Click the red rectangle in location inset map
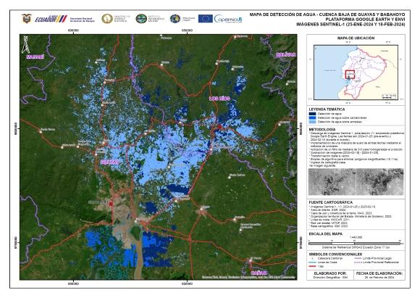 coord(350,75)
